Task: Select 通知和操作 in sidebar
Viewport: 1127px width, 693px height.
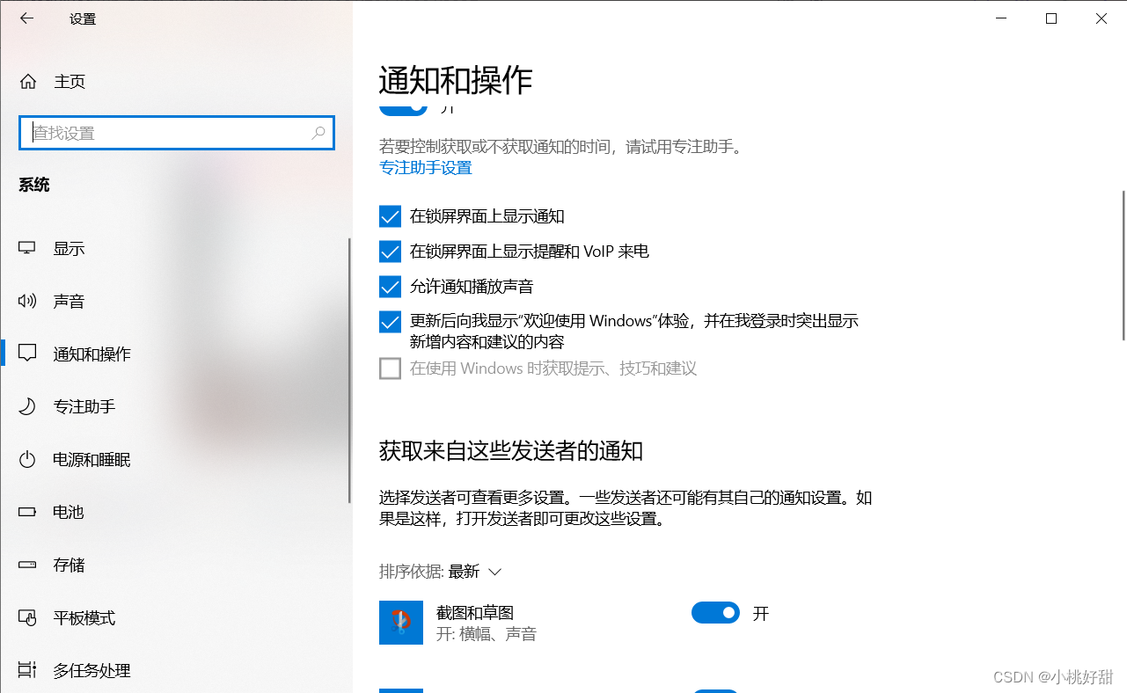Action: 176,354
